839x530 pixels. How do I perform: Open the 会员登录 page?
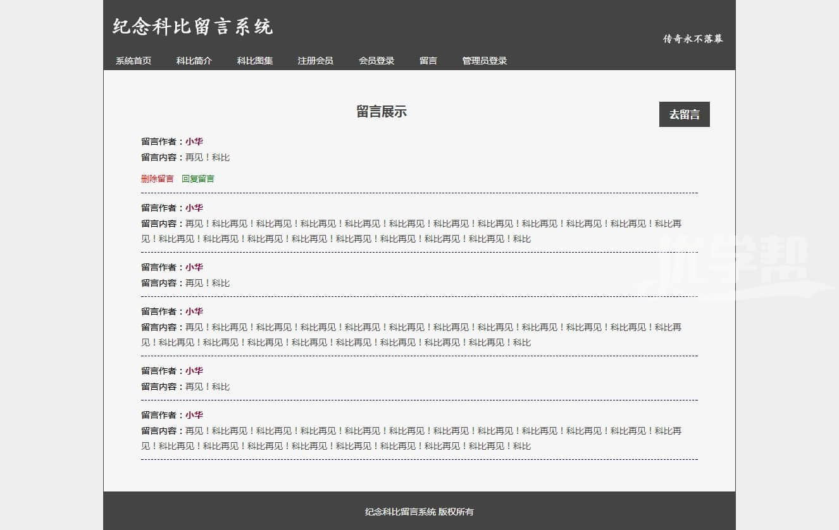(376, 61)
